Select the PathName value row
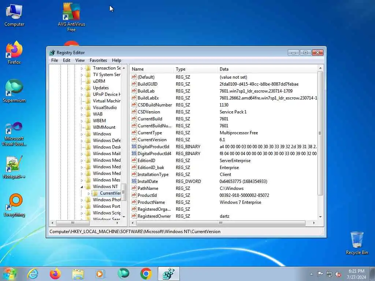Screen dimensions: 375x281 click(224, 188)
